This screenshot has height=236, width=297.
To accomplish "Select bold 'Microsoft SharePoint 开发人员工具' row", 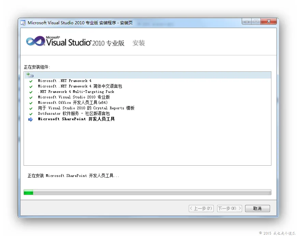I will click(x=76, y=119).
